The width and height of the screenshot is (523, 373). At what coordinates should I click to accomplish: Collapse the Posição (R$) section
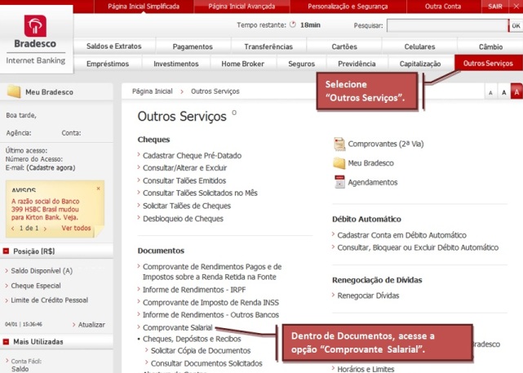pyautogui.click(x=6, y=251)
